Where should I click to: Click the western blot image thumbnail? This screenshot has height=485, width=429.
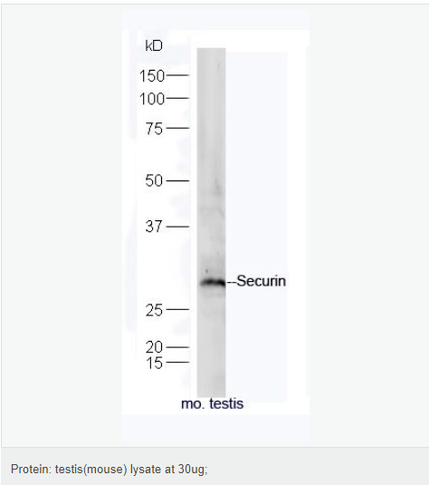click(x=215, y=222)
